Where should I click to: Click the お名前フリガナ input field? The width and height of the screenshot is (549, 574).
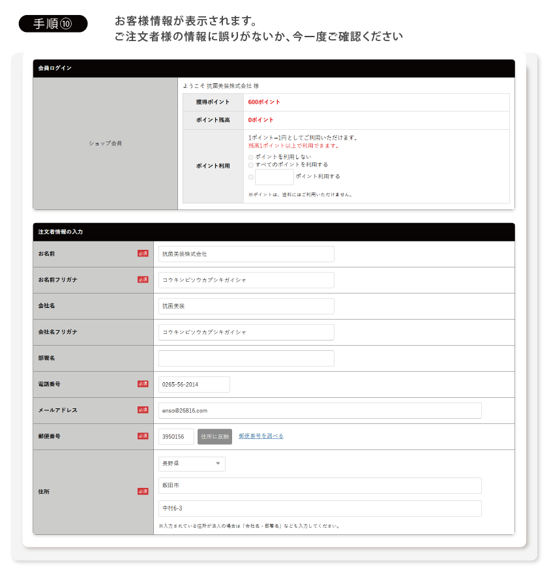(246, 280)
